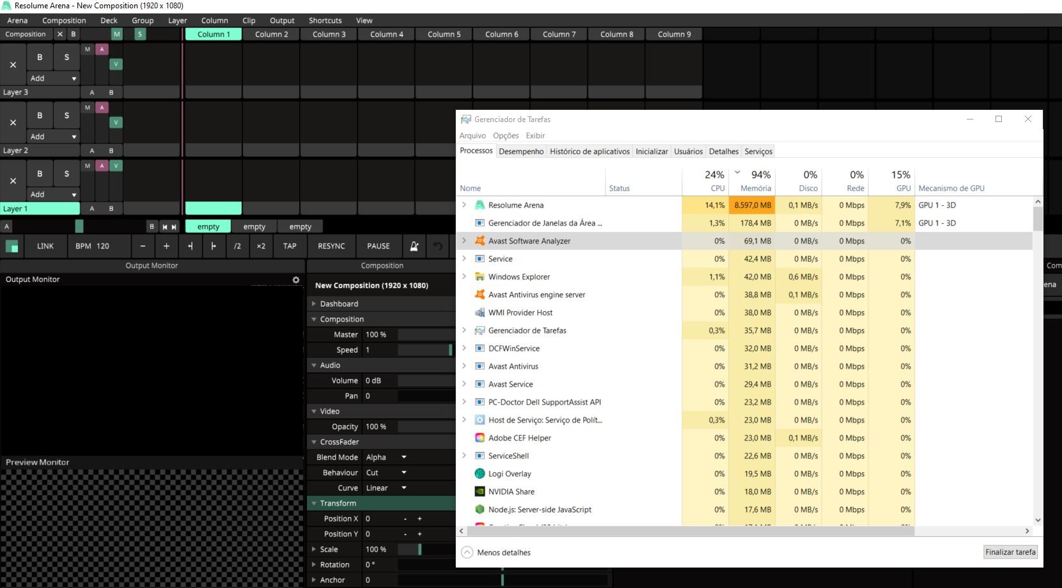1062x588 pixels.
Task: Click the undo arrow next to the metronome
Action: coord(438,246)
